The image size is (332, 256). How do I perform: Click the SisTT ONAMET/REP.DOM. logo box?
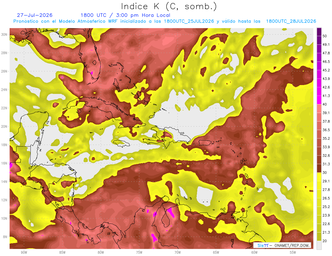pyautogui.click(x=282, y=245)
